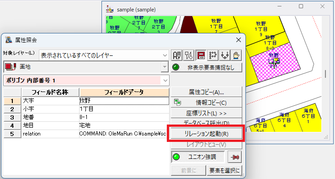The width and height of the screenshot is (335, 179).
Task: Click the dotted node path icon
Action: (x=213, y=55)
